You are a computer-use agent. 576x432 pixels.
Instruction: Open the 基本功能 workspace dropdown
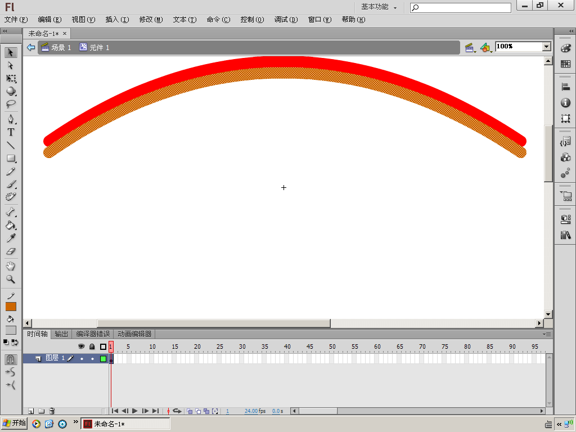point(379,7)
